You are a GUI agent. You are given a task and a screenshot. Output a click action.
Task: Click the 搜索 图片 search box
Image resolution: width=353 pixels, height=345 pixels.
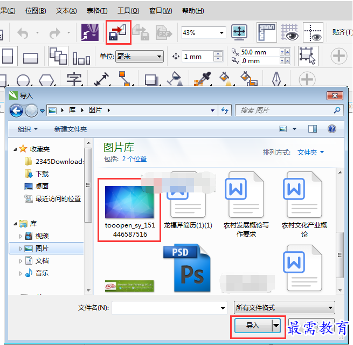[x=289, y=111]
